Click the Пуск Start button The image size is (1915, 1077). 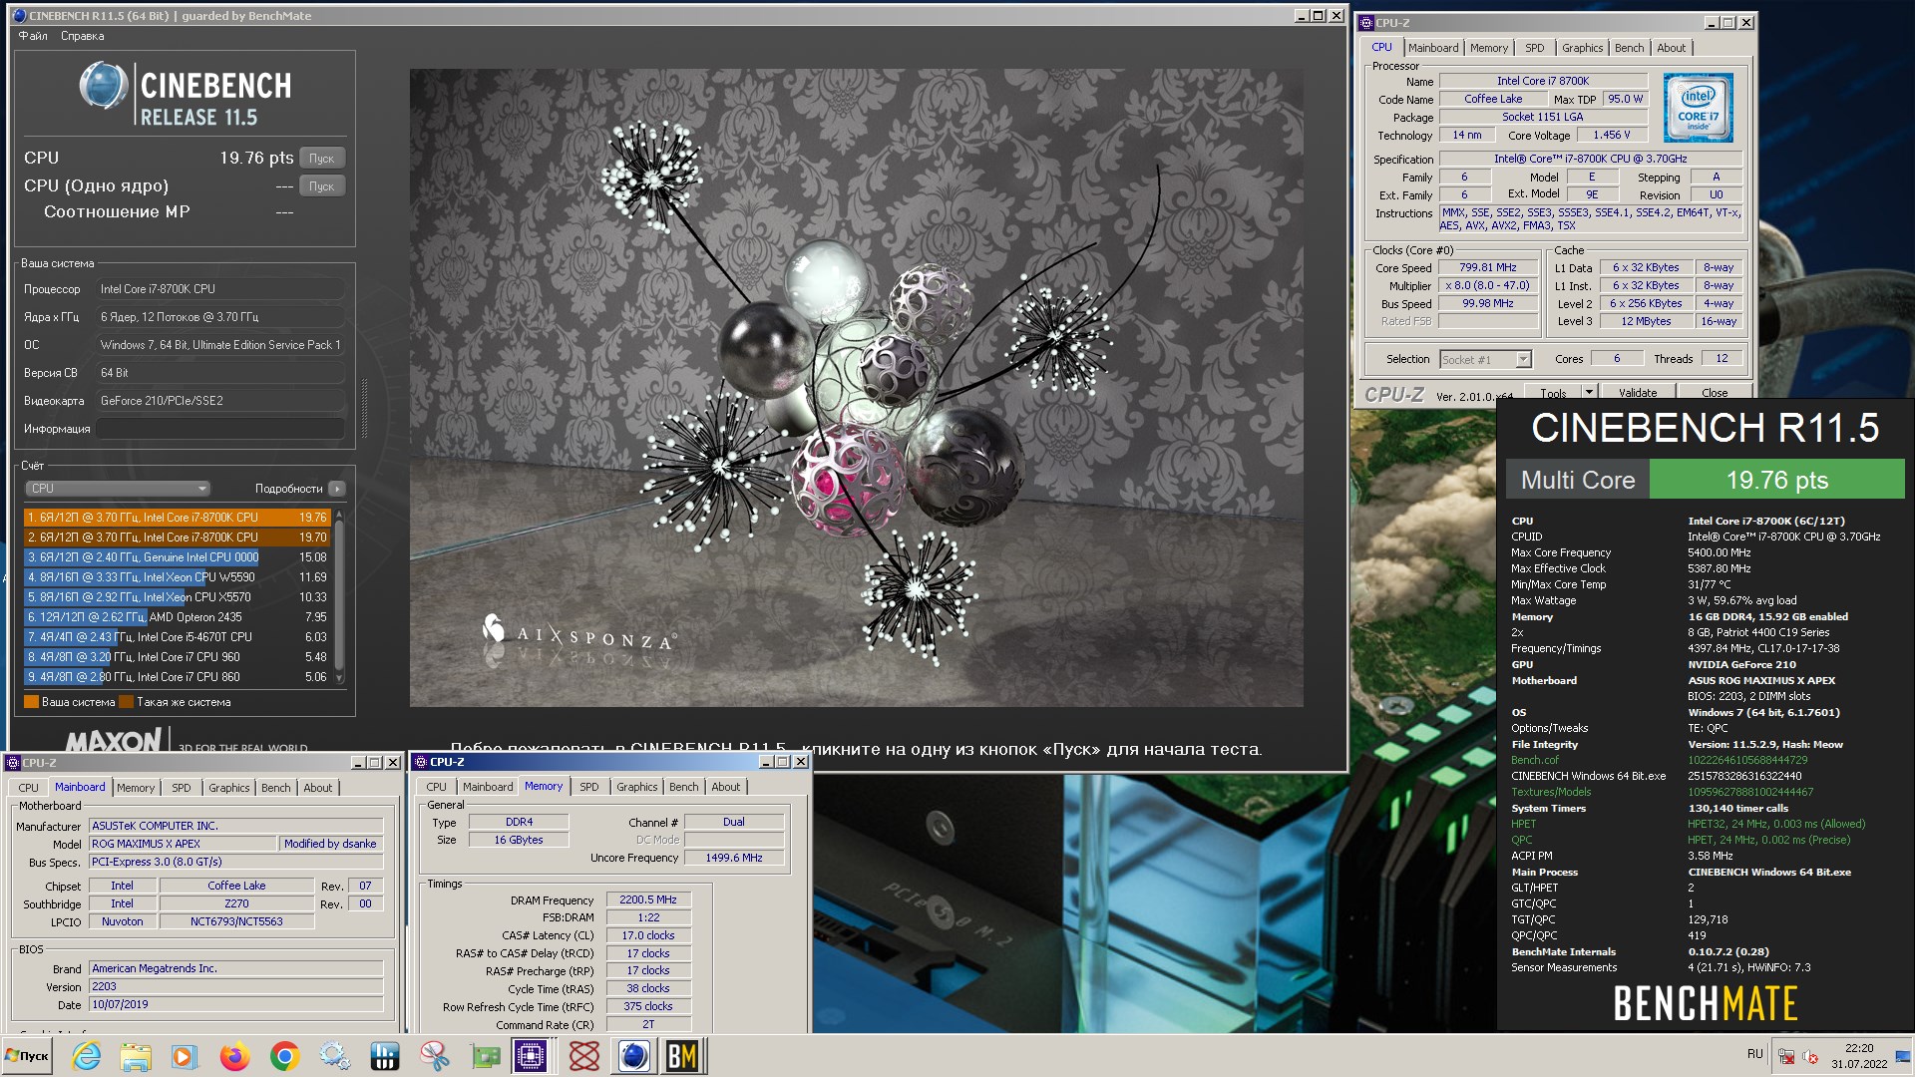(x=27, y=1056)
